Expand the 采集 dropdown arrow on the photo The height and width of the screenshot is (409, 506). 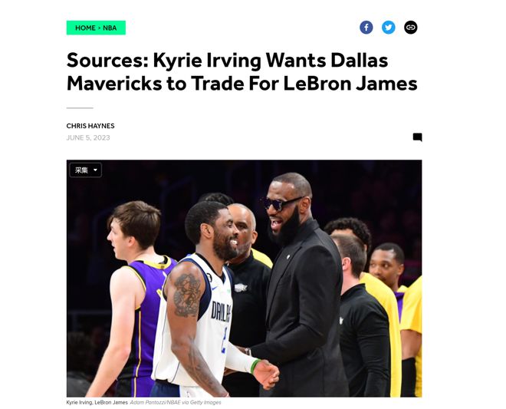click(x=95, y=170)
